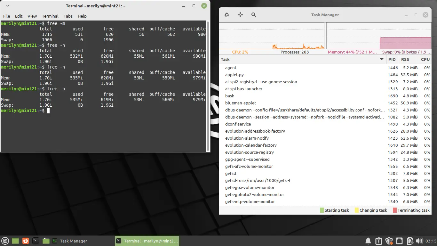This screenshot has width=437, height=246.
Task: Select the evolution-alarm-notify process
Action: (247, 138)
